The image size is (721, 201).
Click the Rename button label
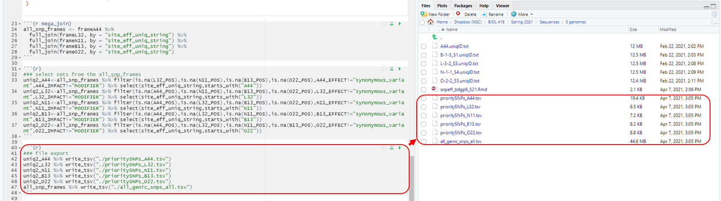pyautogui.click(x=496, y=14)
